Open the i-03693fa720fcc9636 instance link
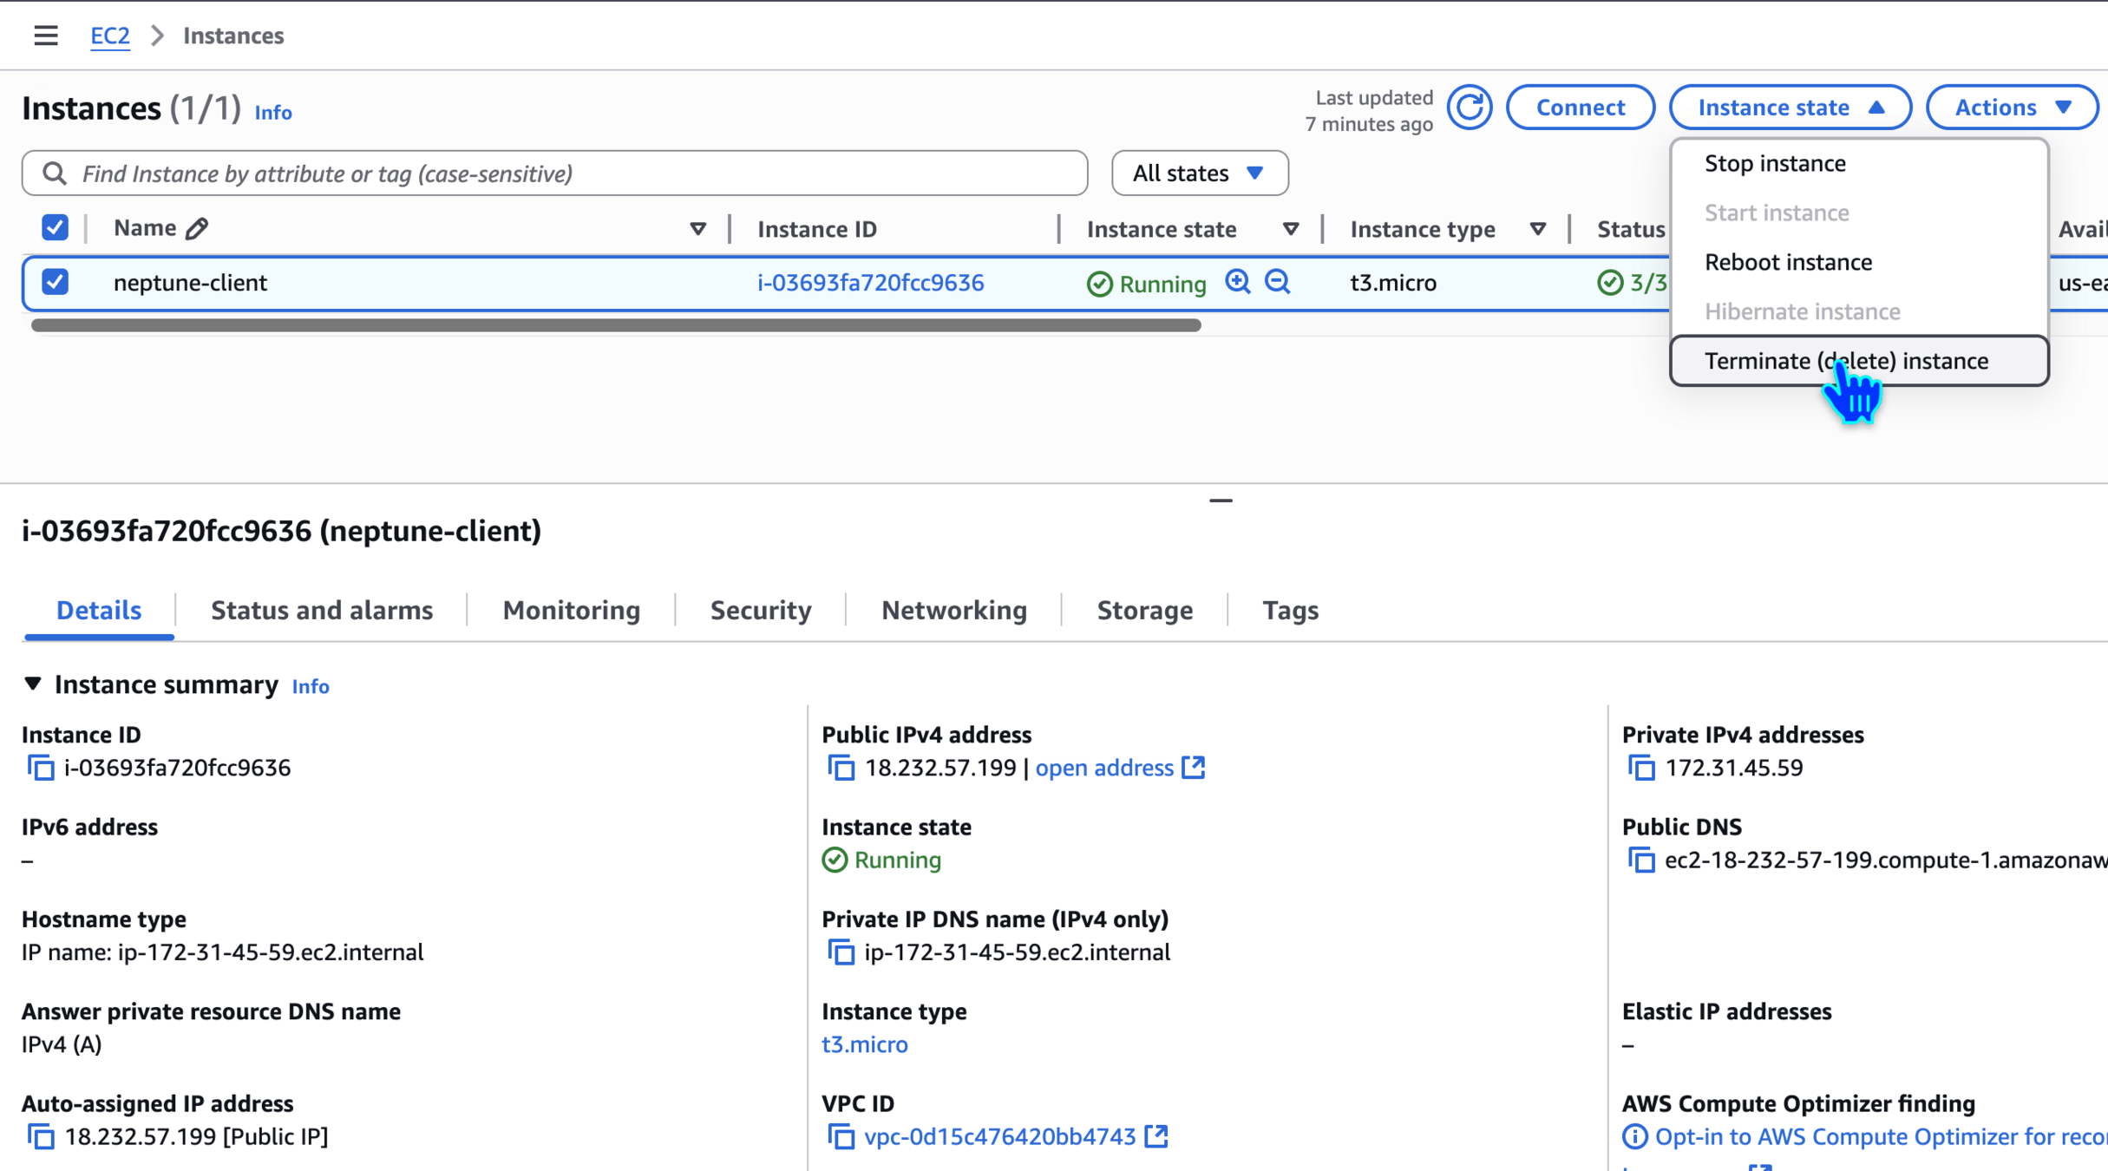Viewport: 2108px width, 1171px height. click(x=870, y=283)
